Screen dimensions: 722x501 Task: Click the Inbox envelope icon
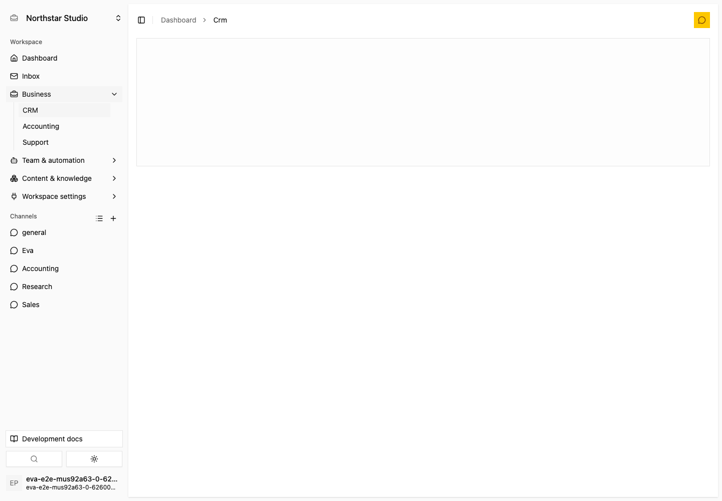tap(14, 76)
